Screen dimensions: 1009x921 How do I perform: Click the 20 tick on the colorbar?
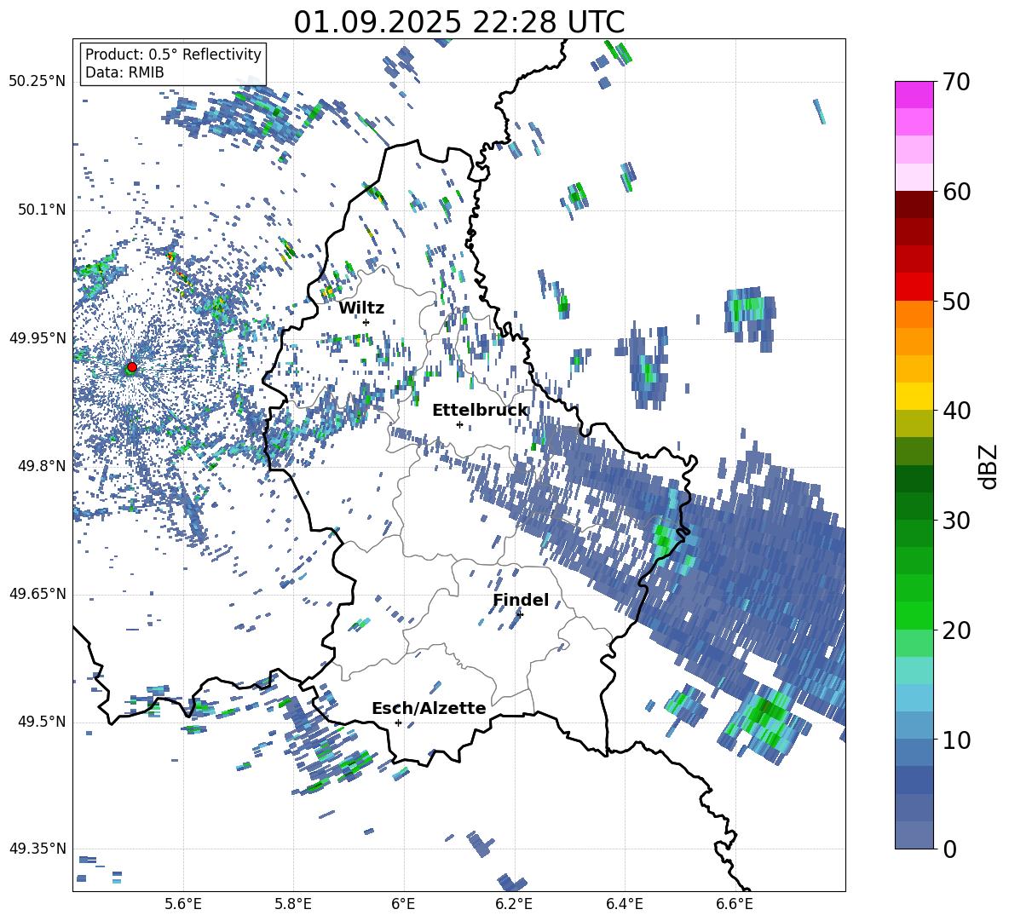point(955,630)
